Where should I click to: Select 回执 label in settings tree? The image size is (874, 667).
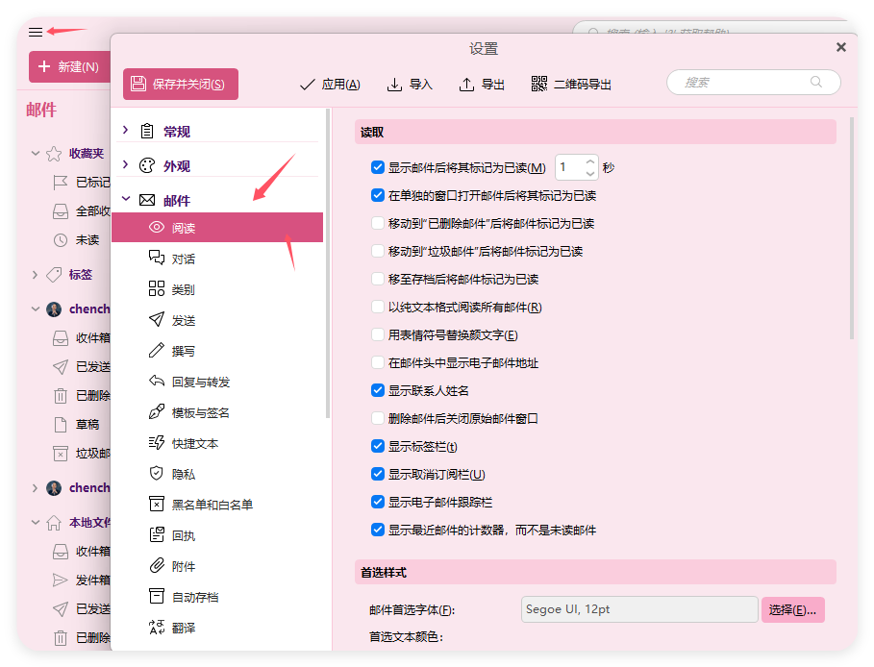(x=184, y=535)
